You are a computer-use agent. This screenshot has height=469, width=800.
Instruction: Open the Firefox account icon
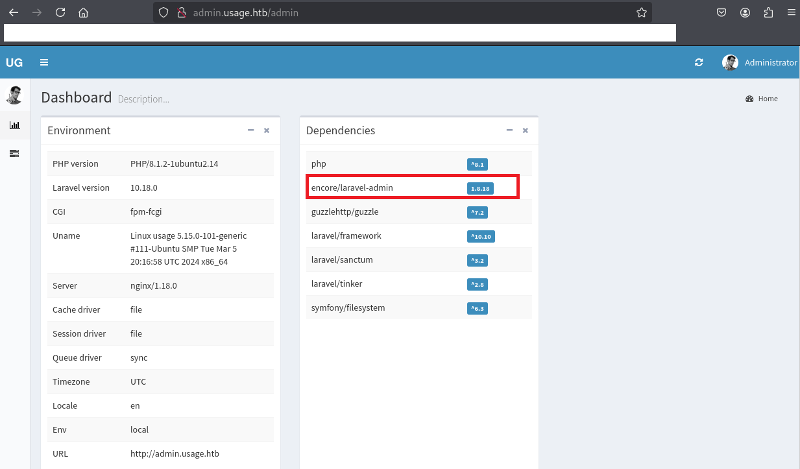pyautogui.click(x=745, y=12)
